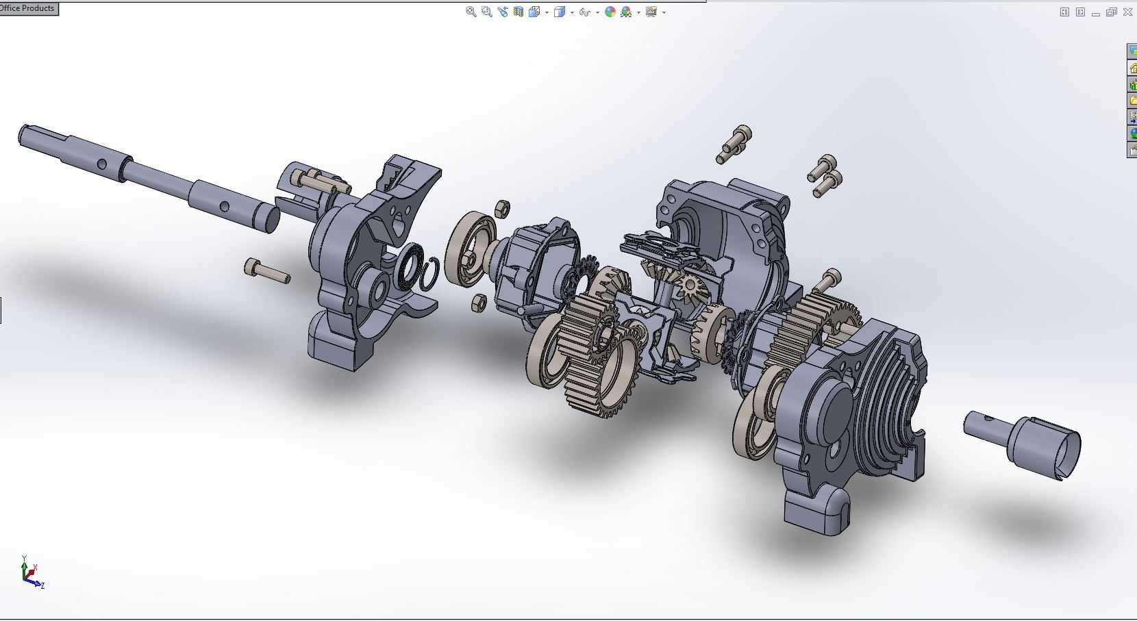The width and height of the screenshot is (1137, 621).
Task: Click the Hide/Show Items glasses icon
Action: point(585,12)
